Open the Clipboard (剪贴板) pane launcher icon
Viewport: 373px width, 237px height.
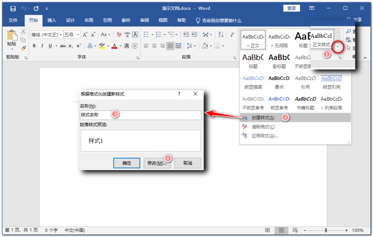coord(26,58)
